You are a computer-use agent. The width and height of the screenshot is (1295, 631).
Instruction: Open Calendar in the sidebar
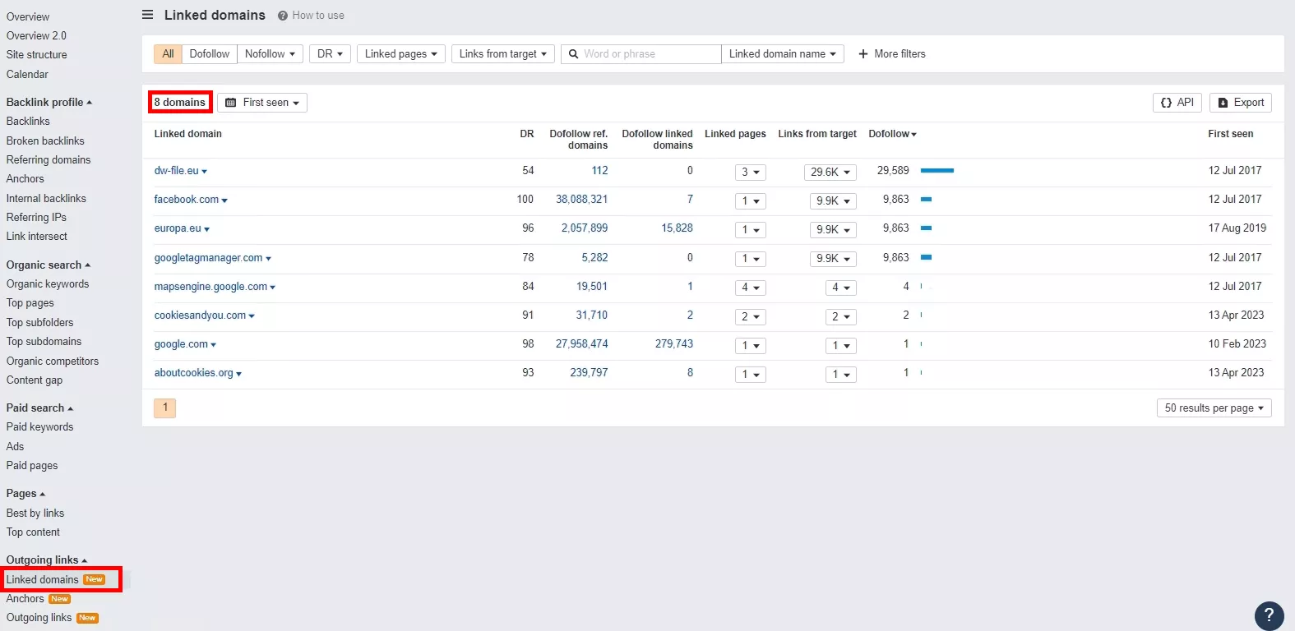[27, 75]
